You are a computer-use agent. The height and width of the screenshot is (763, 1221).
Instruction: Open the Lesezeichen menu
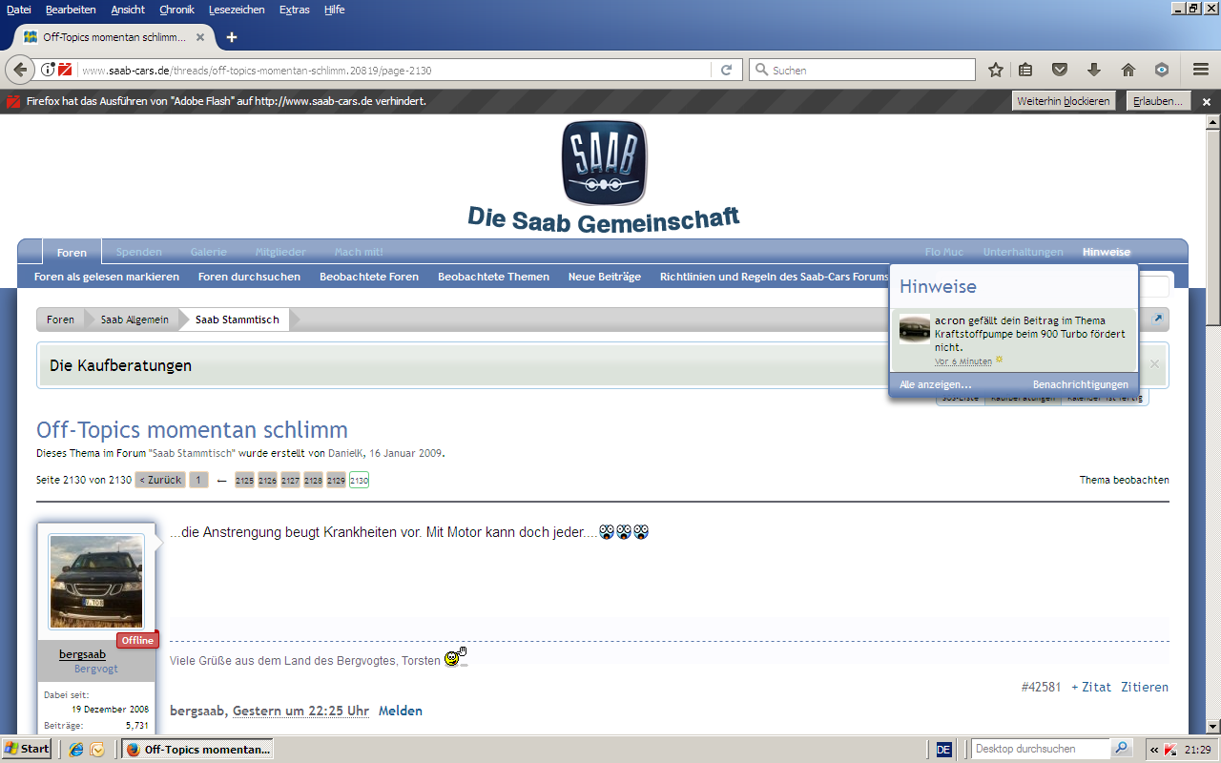pyautogui.click(x=237, y=10)
